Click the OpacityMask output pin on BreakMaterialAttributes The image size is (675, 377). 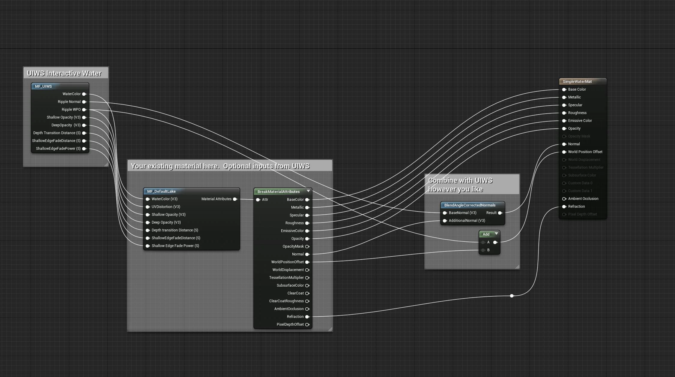click(307, 246)
